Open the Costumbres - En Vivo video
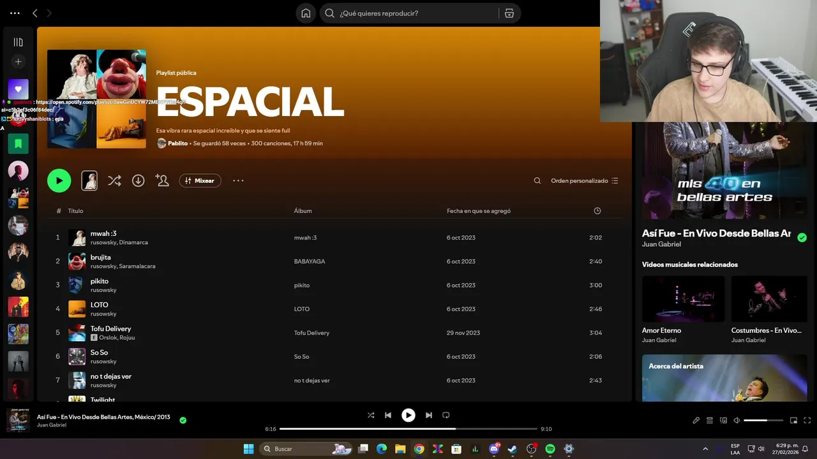The image size is (817, 459). 769,309
